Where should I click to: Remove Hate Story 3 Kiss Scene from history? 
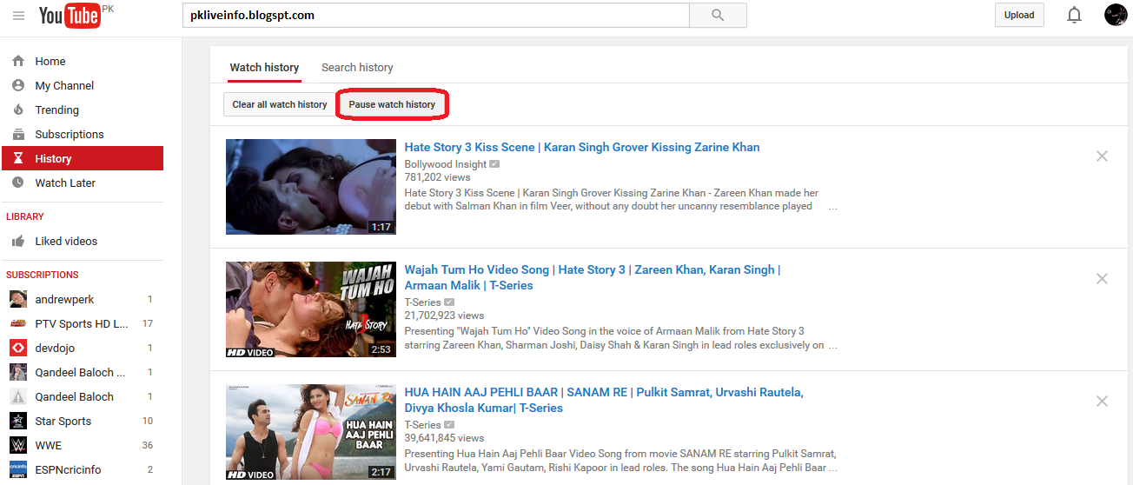1102,156
